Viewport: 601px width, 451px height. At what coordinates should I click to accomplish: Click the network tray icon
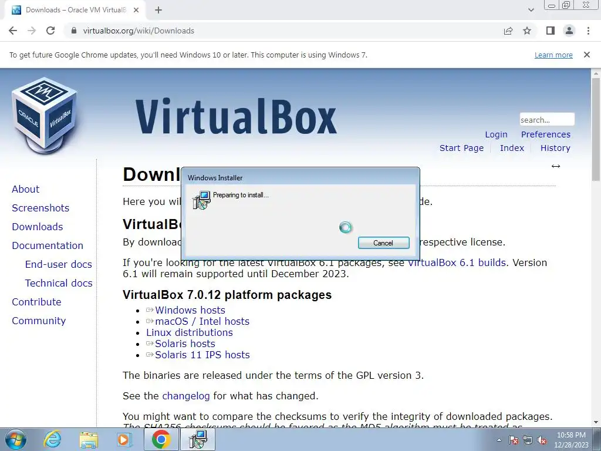(x=528, y=440)
